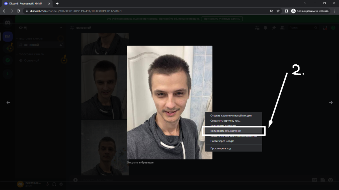
Task: Click the add server plus icon
Action: (x=8, y=48)
